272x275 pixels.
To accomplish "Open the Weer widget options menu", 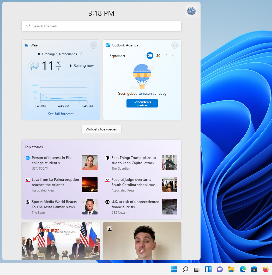I will point(94,45).
